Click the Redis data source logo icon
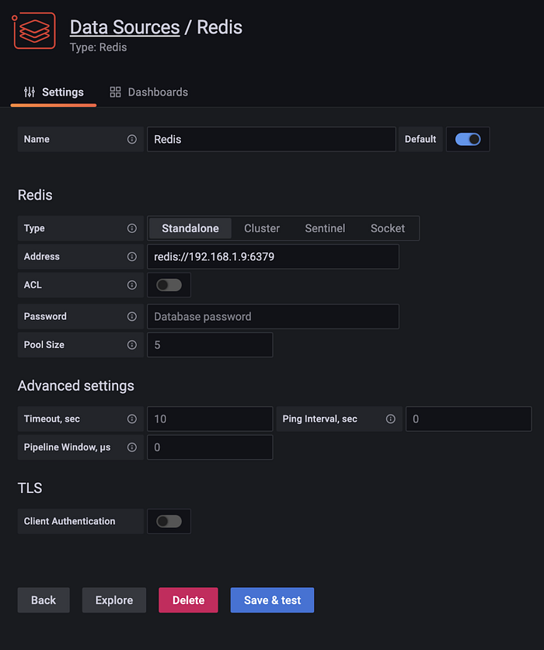This screenshot has width=544, height=650. 33,31
